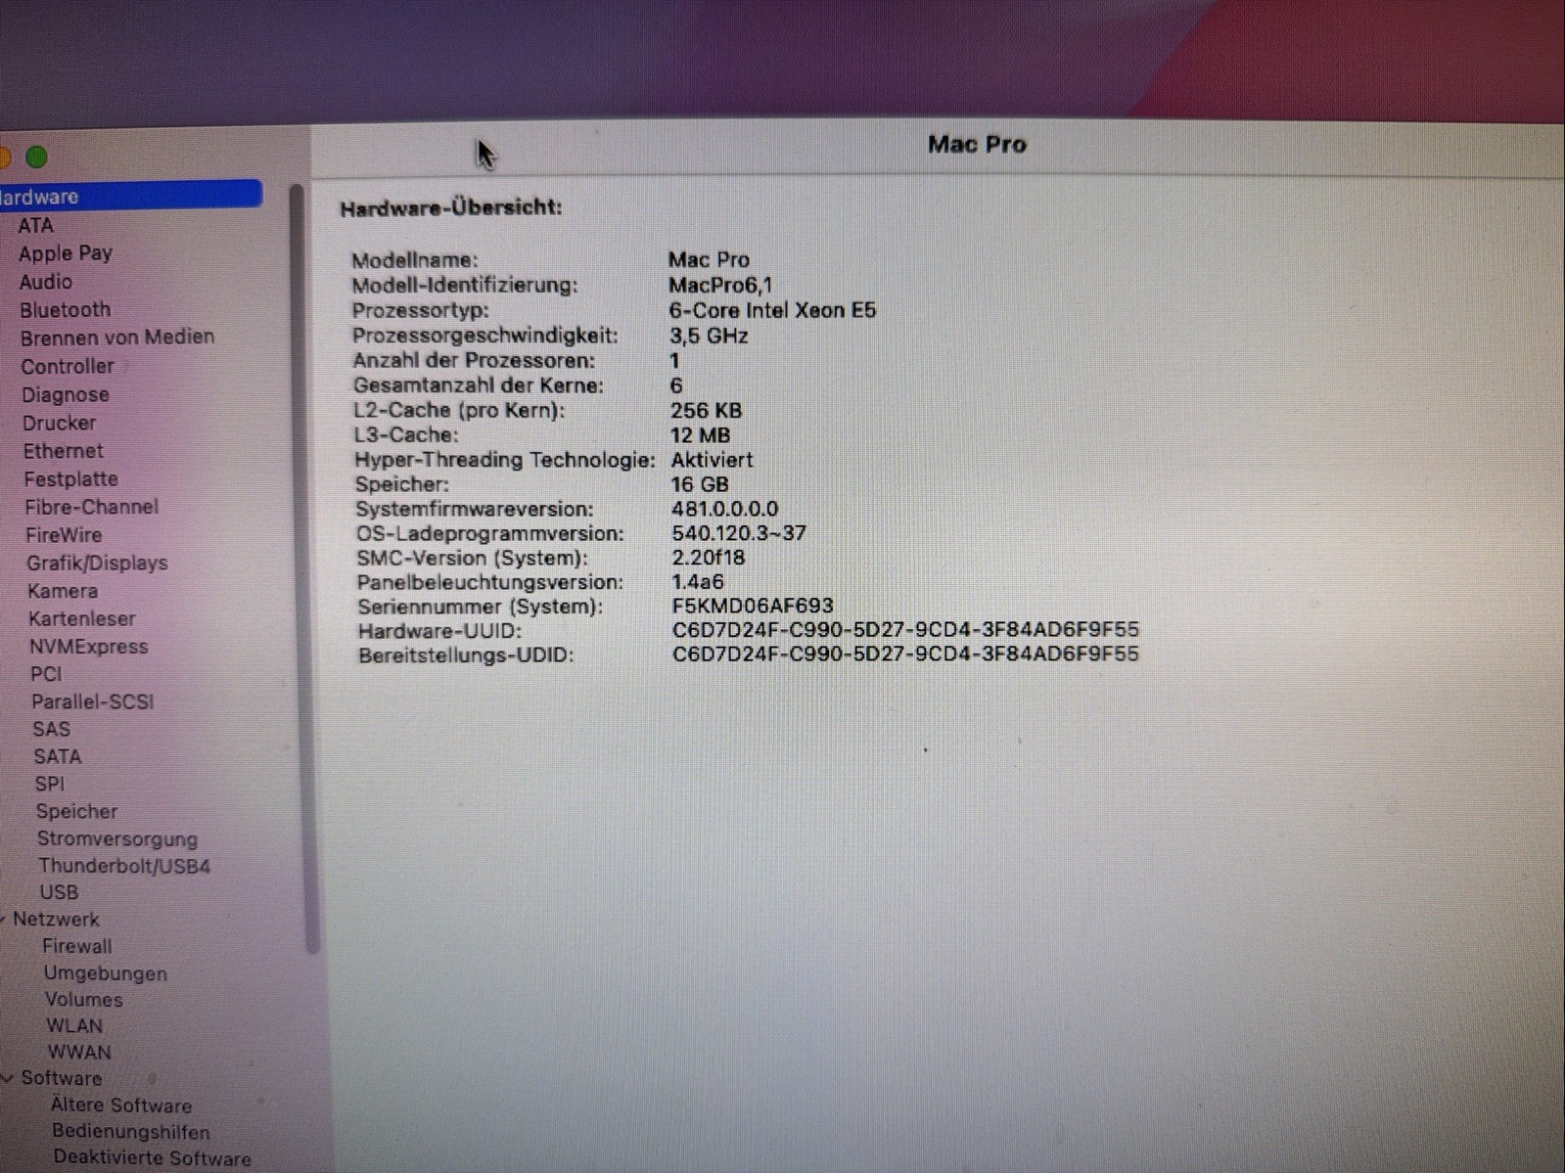The image size is (1565, 1173).
Task: Select Festplatte in the sidebar
Action: [70, 479]
